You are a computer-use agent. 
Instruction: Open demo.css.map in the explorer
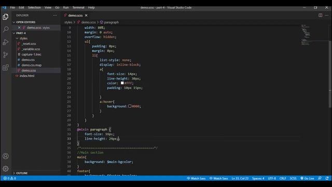[x=31, y=65]
